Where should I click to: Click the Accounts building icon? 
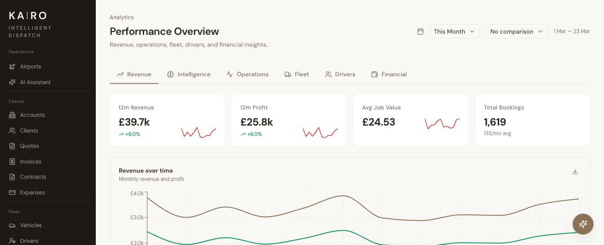point(12,115)
